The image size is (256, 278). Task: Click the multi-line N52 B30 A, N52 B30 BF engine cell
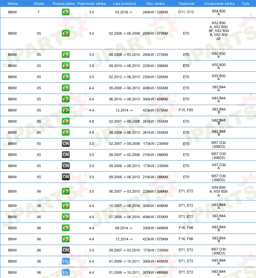[219, 31]
